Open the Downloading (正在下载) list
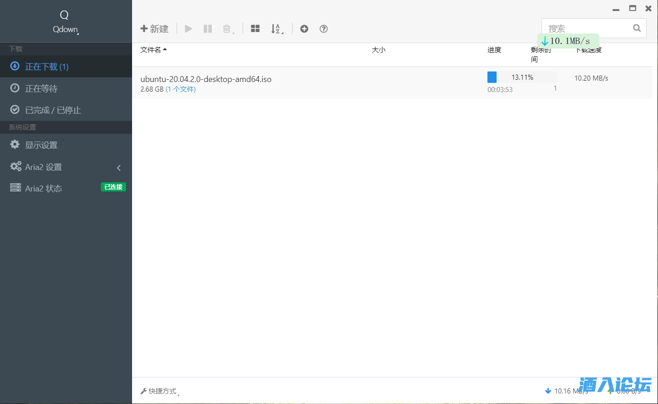This screenshot has height=404, width=658. coord(47,67)
